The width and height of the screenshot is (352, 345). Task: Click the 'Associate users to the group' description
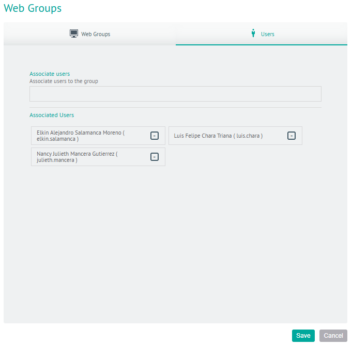tap(64, 81)
